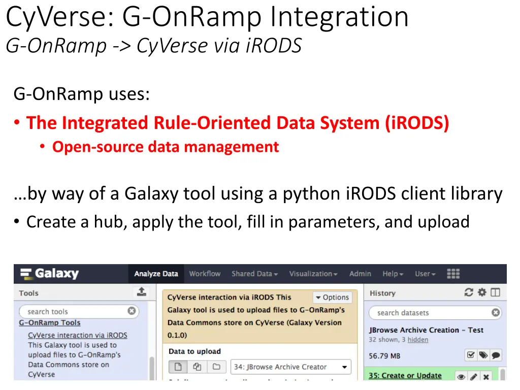Open the History options gear
This screenshot has width=520, height=390.
point(482,292)
